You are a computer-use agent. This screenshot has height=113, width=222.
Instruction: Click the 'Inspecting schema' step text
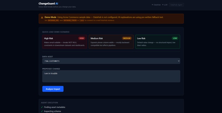52,111
